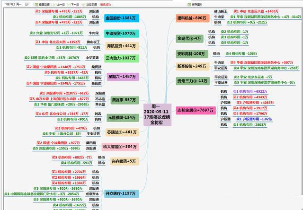
Task: Click the 中华英雄 tag beside 云内动力
Action: pyautogui.click(x=92, y=58)
